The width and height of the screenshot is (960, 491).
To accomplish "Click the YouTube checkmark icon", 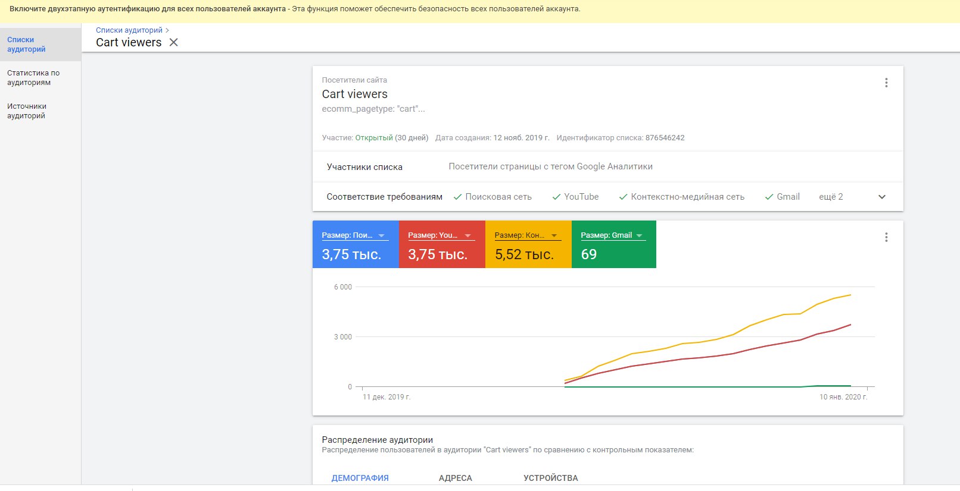I will click(556, 197).
